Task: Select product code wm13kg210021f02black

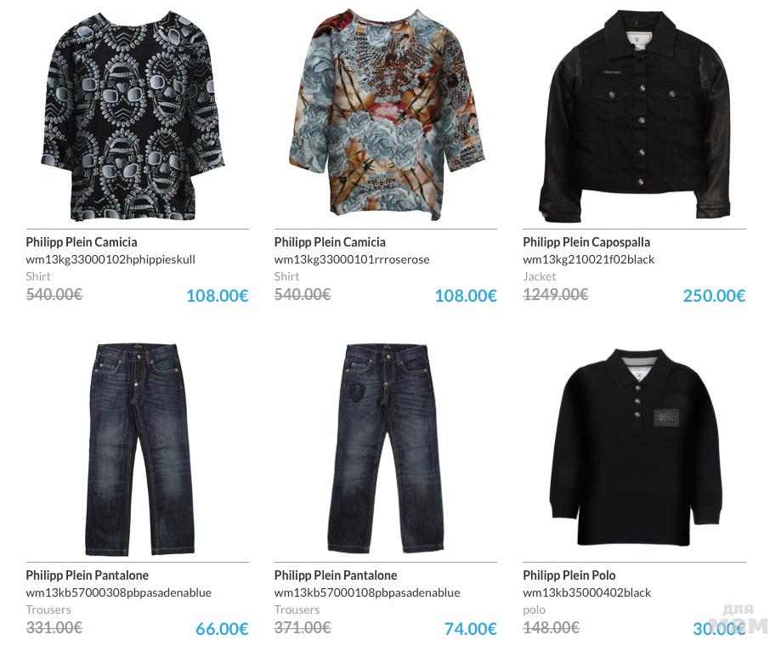Action: pyautogui.click(x=588, y=259)
